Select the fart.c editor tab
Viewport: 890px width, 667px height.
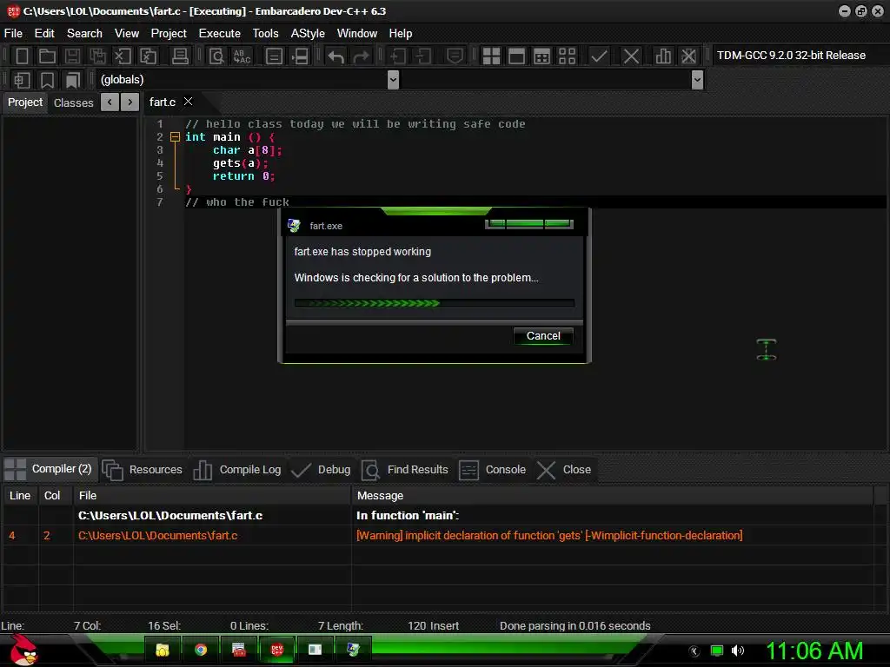click(163, 102)
